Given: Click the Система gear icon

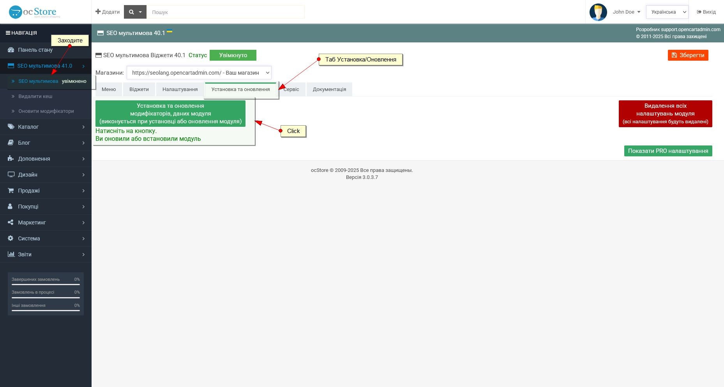Looking at the screenshot, I should pos(11,238).
